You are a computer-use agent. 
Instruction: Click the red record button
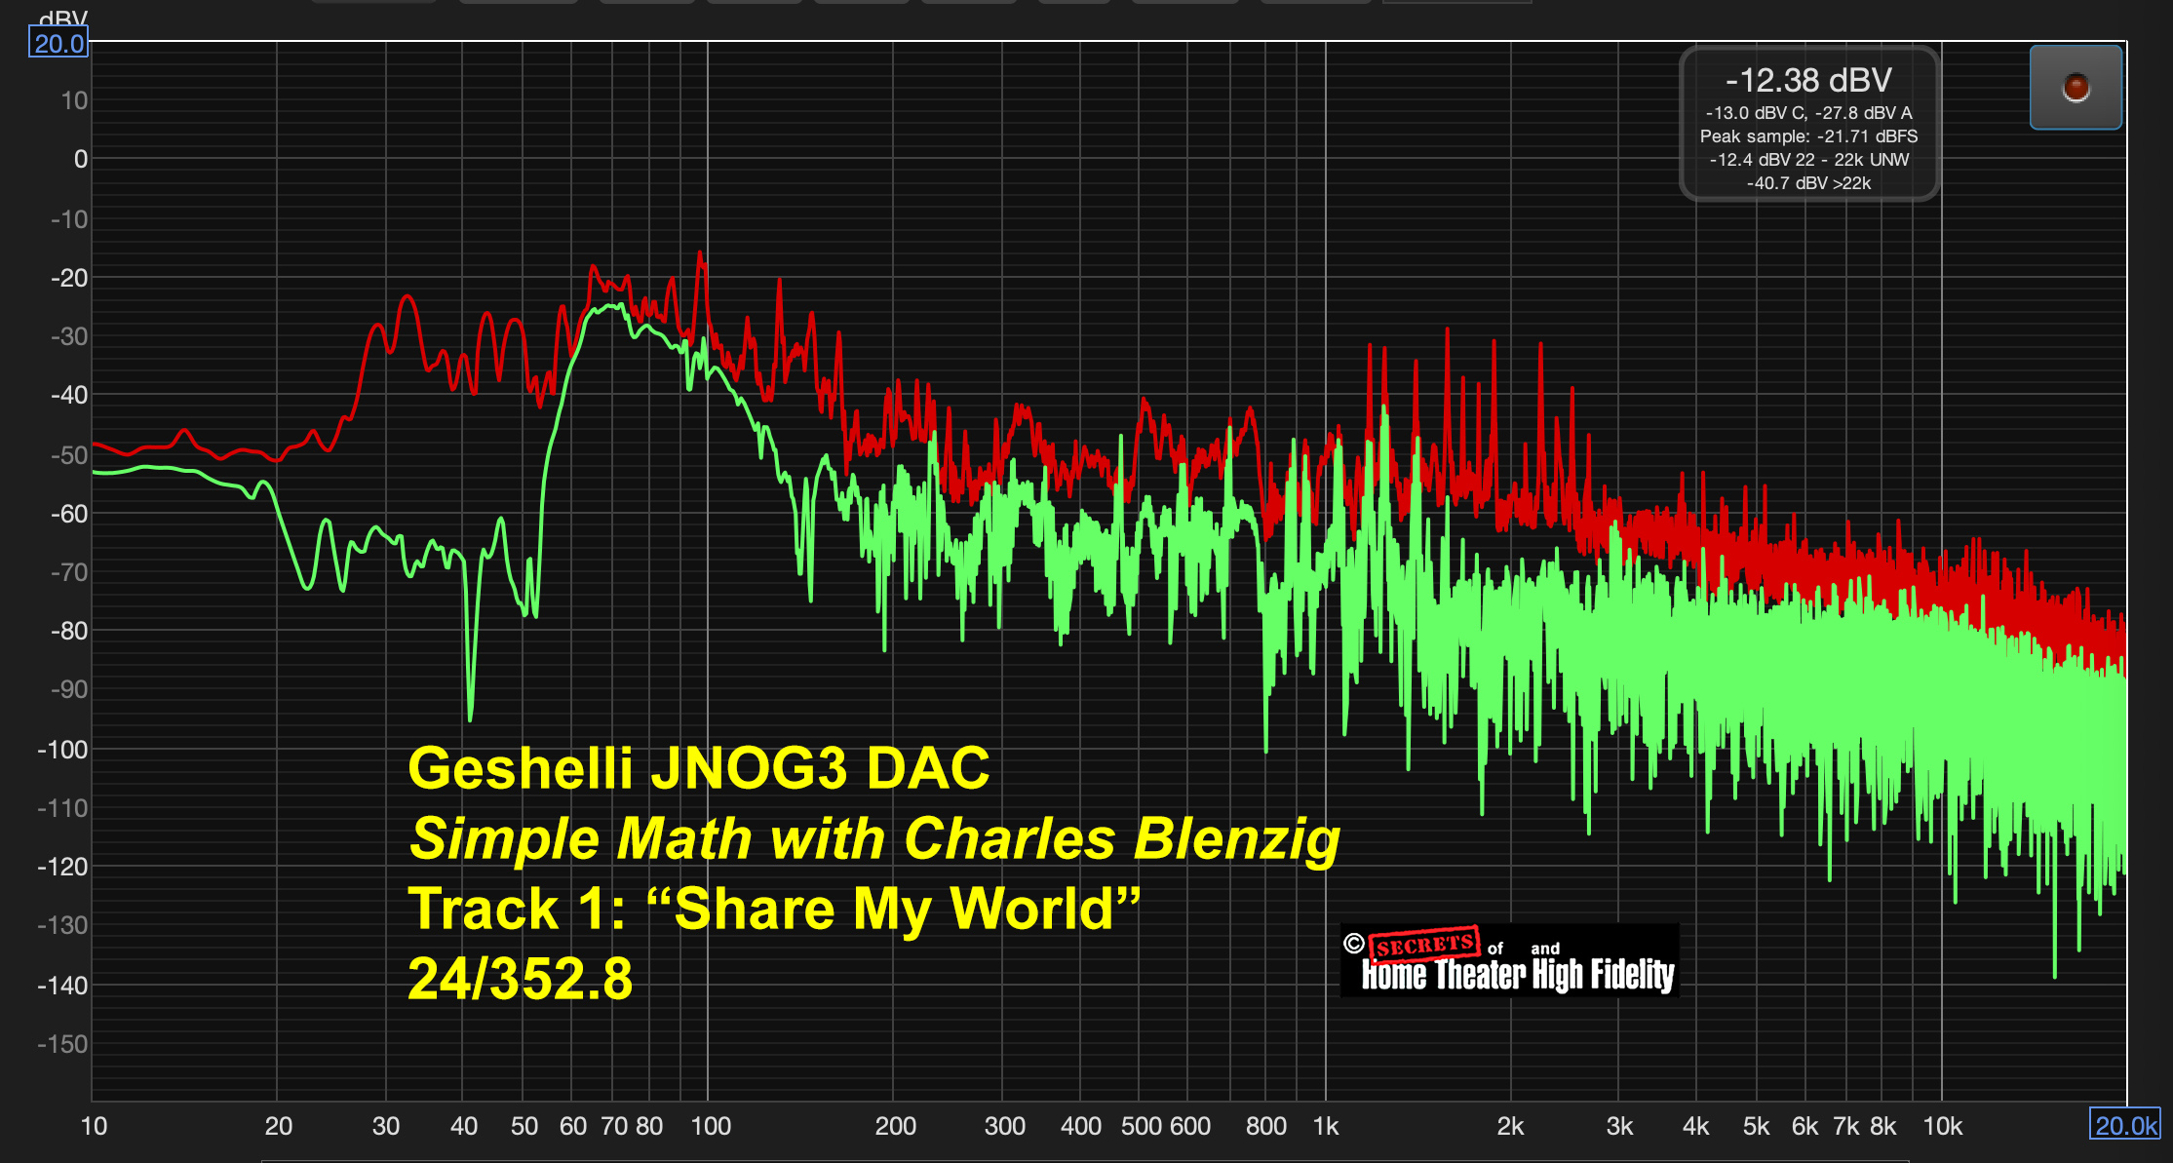pos(2076,87)
